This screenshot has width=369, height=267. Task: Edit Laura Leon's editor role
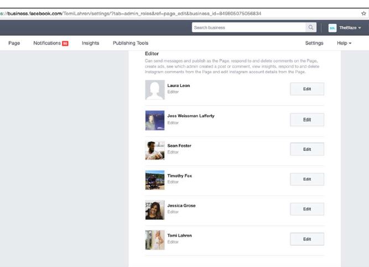(x=306, y=89)
